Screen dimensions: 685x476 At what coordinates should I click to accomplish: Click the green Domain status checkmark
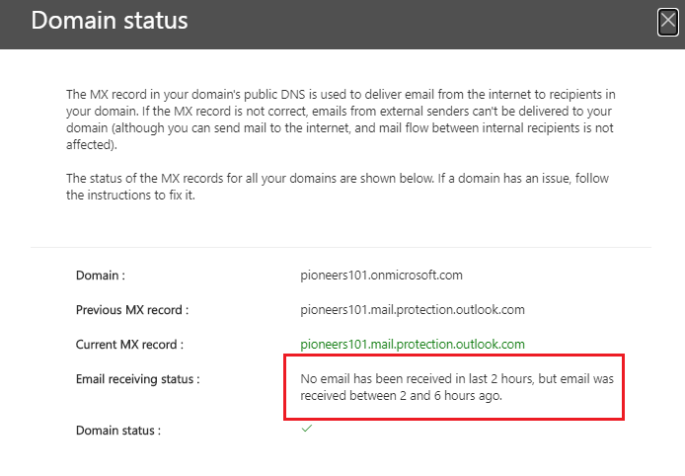(x=307, y=429)
